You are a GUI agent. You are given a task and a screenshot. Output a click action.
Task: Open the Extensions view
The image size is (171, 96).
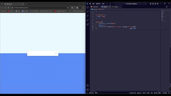(x=88, y=24)
